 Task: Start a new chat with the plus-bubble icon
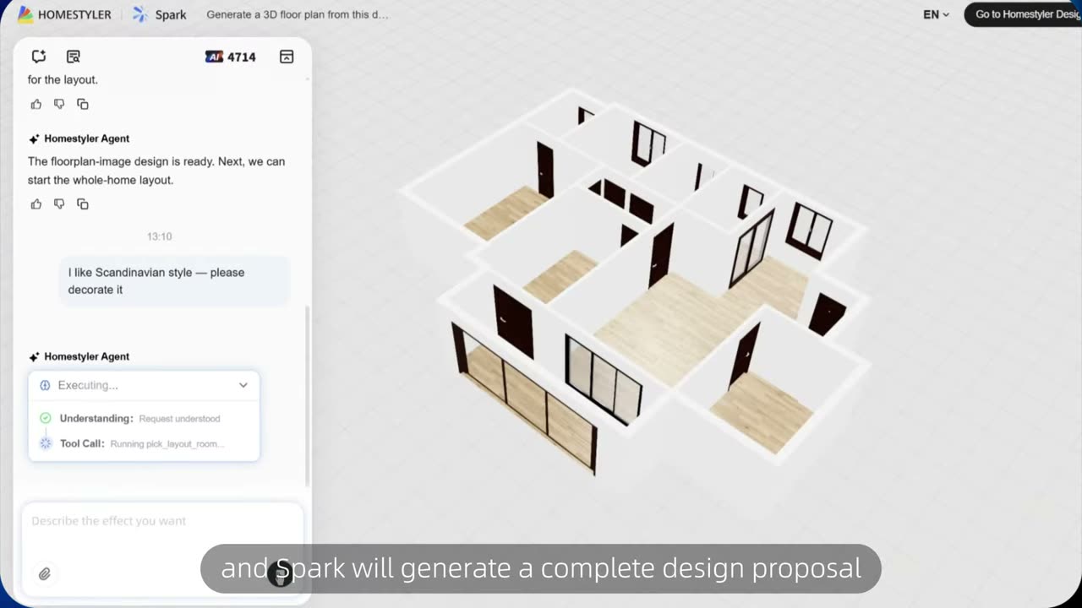click(39, 57)
